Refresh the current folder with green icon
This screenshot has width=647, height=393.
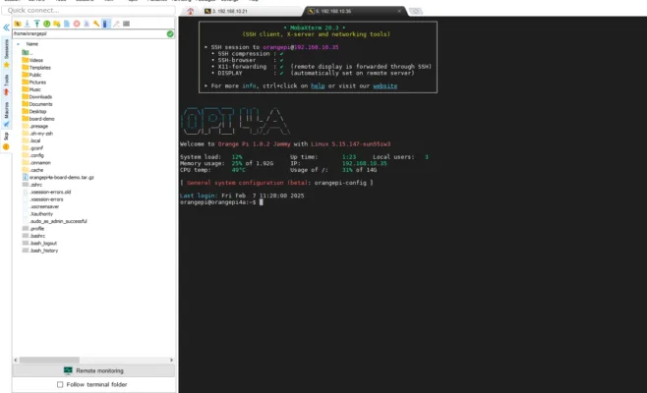(x=46, y=24)
